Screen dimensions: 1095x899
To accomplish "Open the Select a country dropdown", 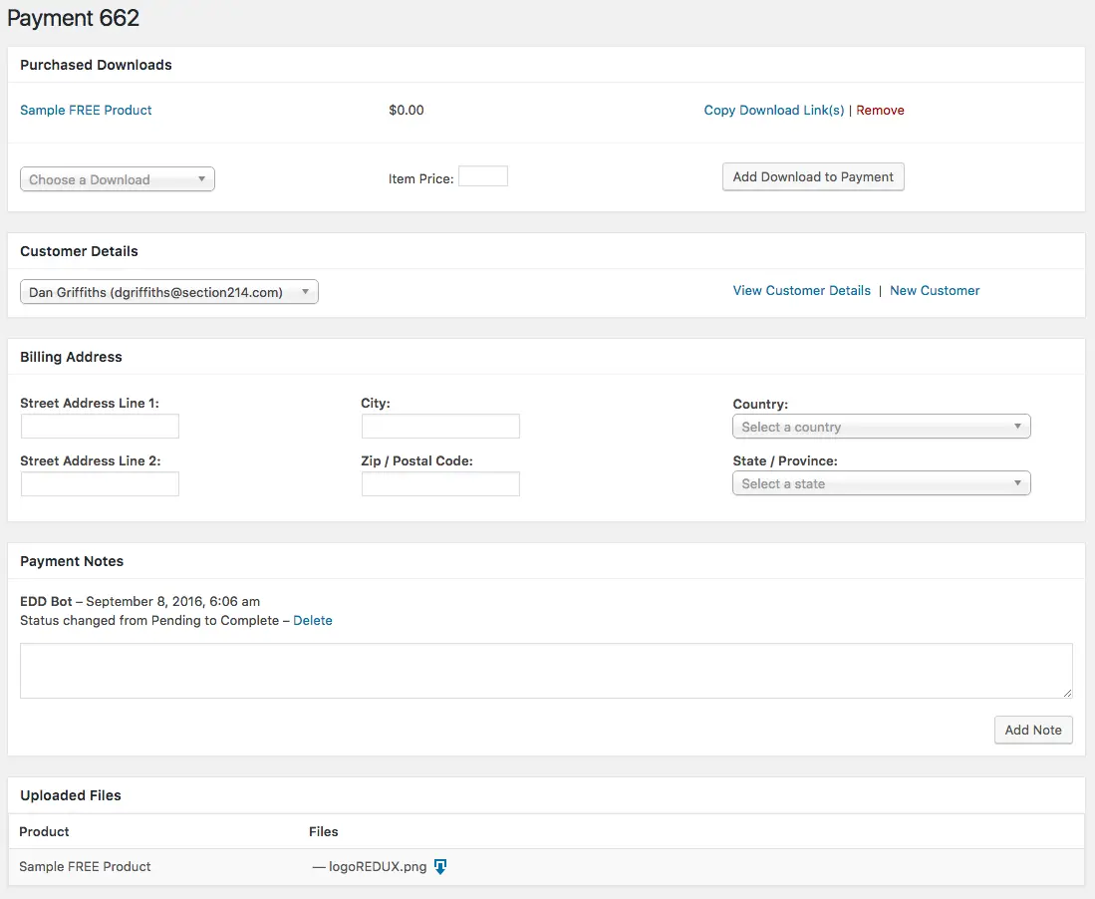I will (881, 427).
